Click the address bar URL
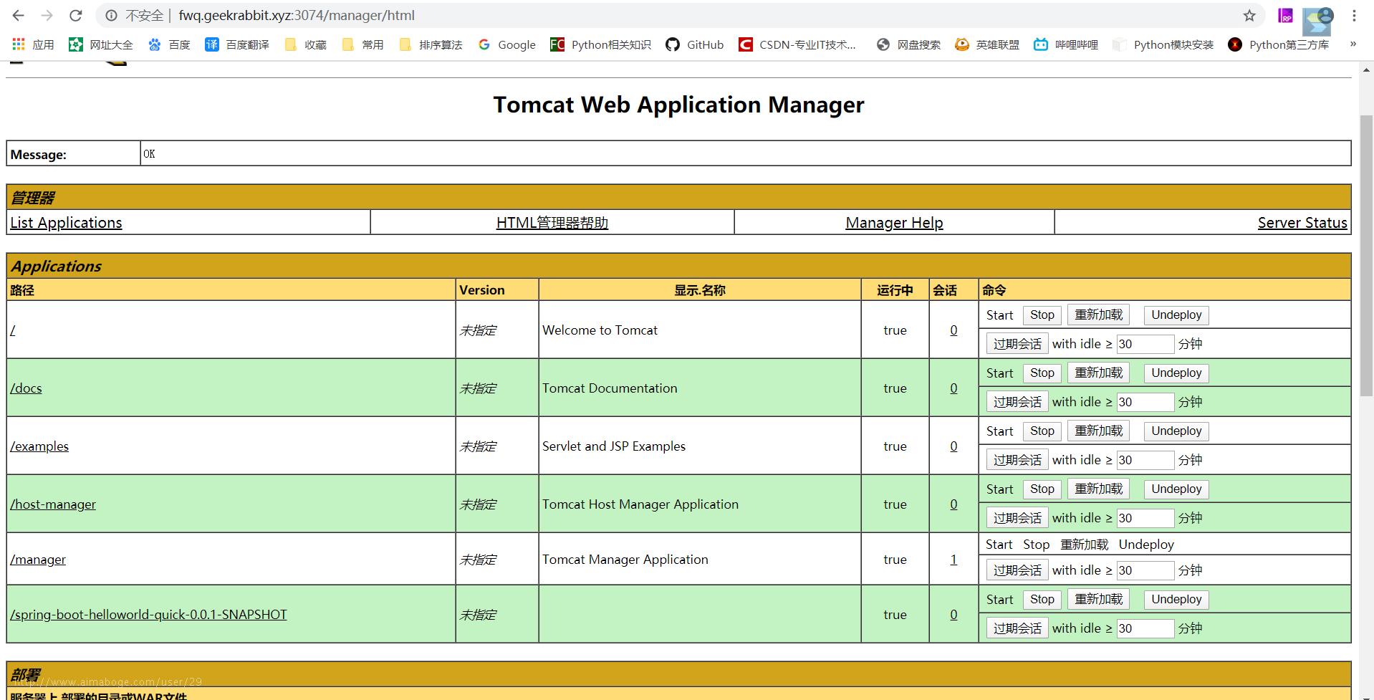The height and width of the screenshot is (700, 1374). tap(297, 15)
